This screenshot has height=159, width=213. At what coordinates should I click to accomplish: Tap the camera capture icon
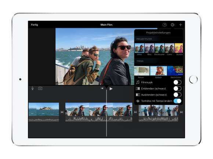pyautogui.click(x=40, y=88)
